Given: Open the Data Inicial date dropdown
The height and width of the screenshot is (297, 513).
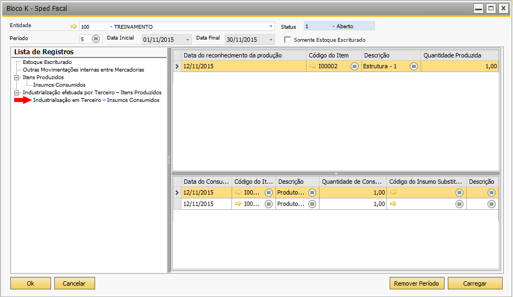Looking at the screenshot, I should point(187,40).
